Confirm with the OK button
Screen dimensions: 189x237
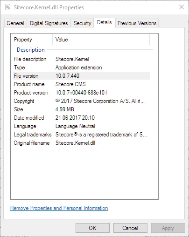pyautogui.click(x=92, y=228)
